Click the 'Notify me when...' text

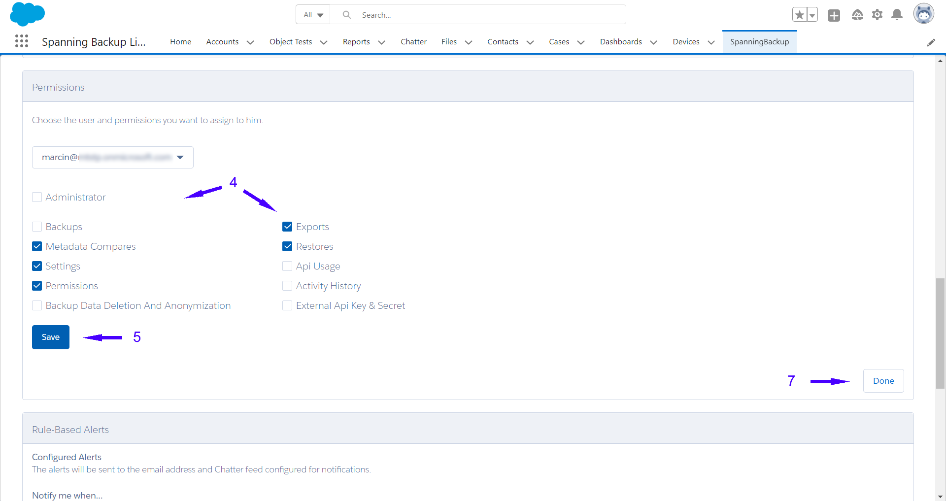pyautogui.click(x=68, y=495)
